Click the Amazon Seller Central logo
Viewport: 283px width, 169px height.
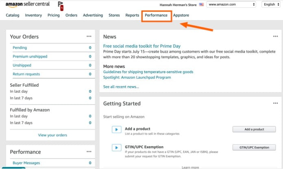pos(28,4)
